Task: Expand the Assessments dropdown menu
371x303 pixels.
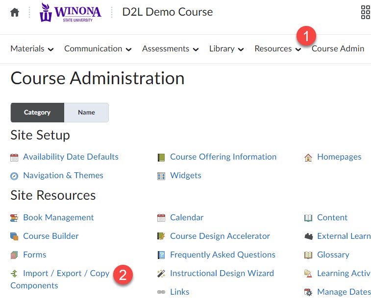Action: point(170,48)
